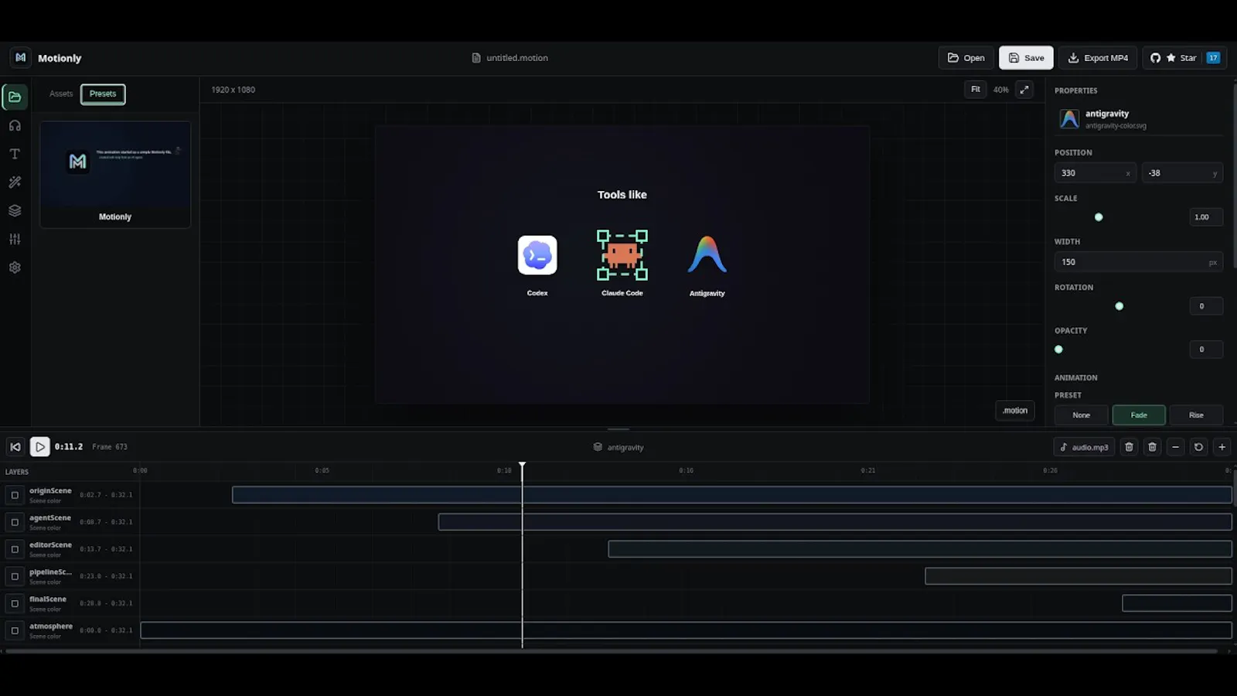
Task: Switch to the Presets tab
Action: (103, 94)
